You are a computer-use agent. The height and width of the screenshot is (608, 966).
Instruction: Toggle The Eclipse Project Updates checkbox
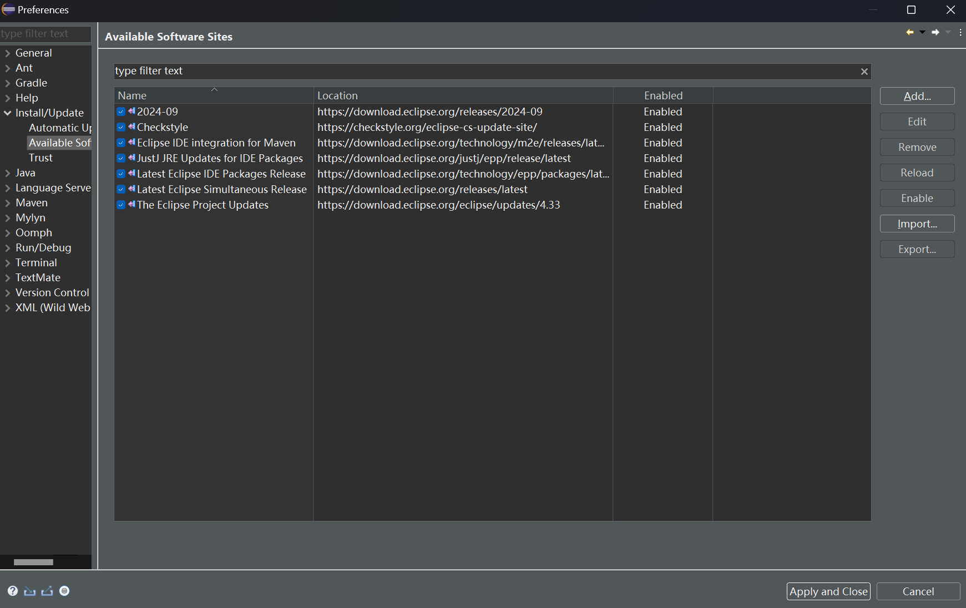click(121, 205)
